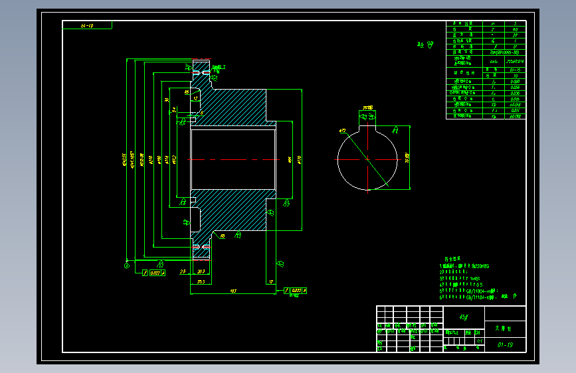
Task: Click the 0.036 value in gear parameter table
Action: (515, 93)
